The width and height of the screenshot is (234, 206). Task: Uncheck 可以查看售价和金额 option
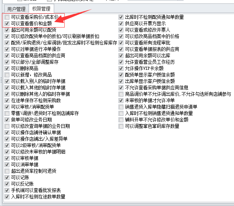7,24
